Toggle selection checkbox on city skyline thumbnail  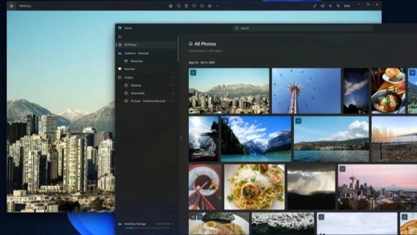193,72
